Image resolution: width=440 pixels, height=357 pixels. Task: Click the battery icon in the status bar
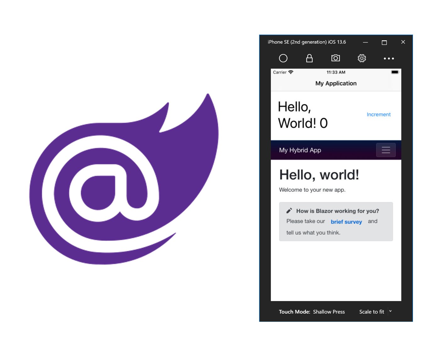tap(395, 72)
